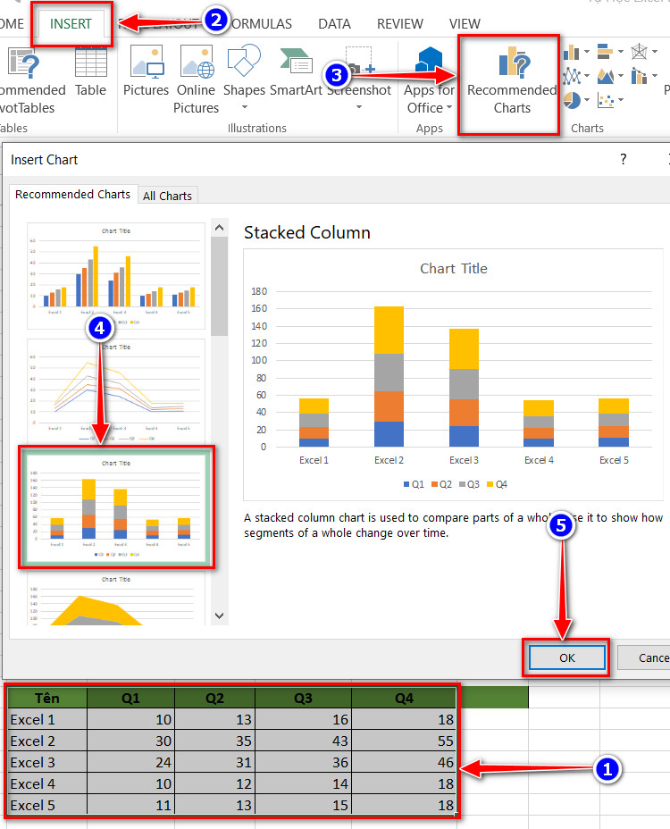The image size is (670, 829).
Task: Insert a Table from the ribbon
Action: pos(90,71)
